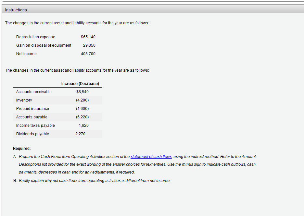The image size is (304, 216).
Task: Select the Net income label
Action: point(26,54)
